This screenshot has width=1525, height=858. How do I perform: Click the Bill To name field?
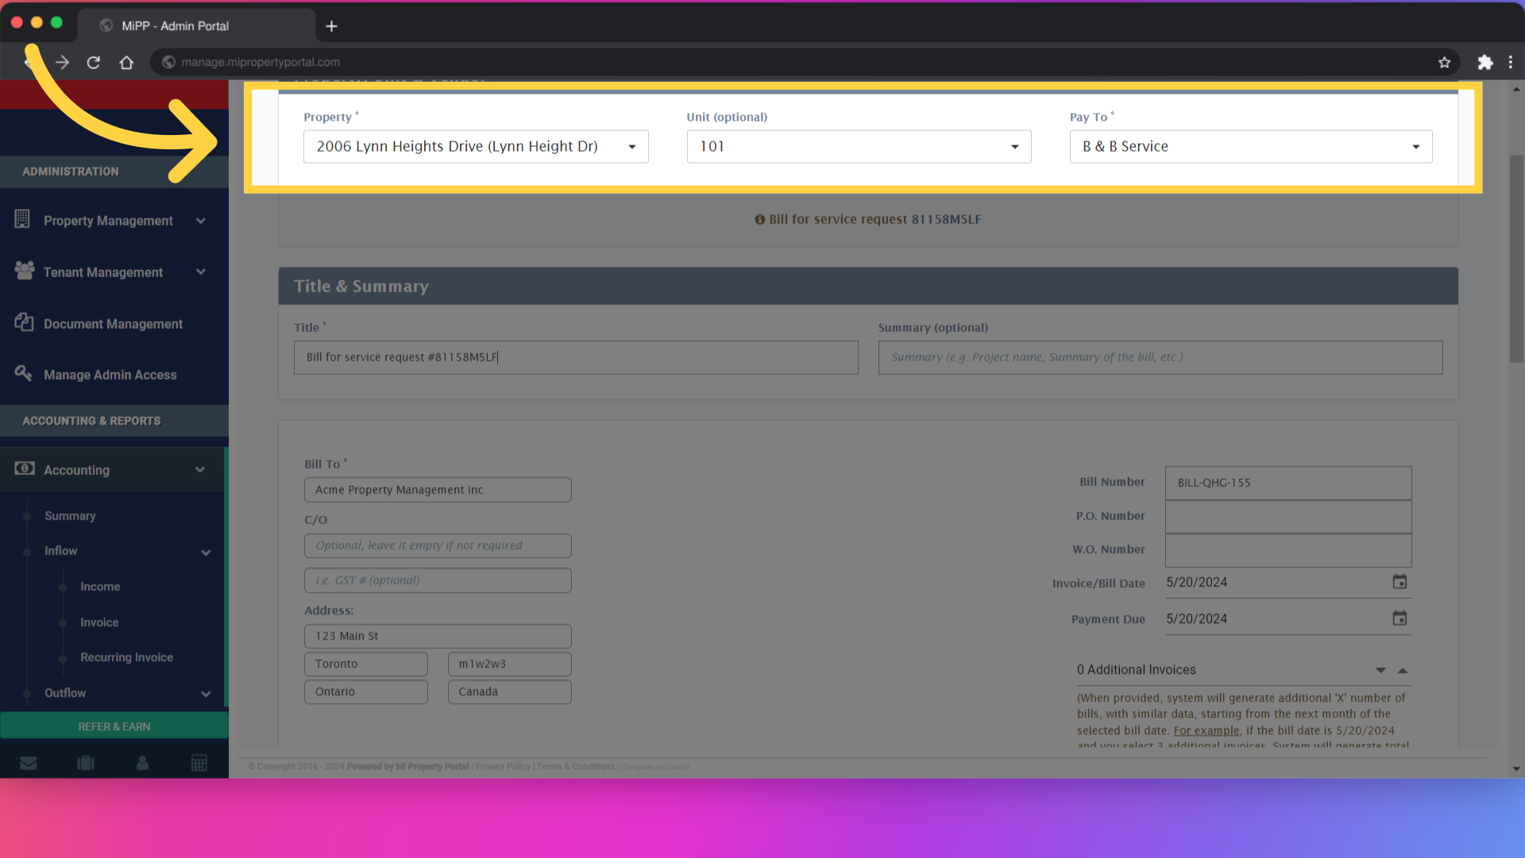(438, 489)
